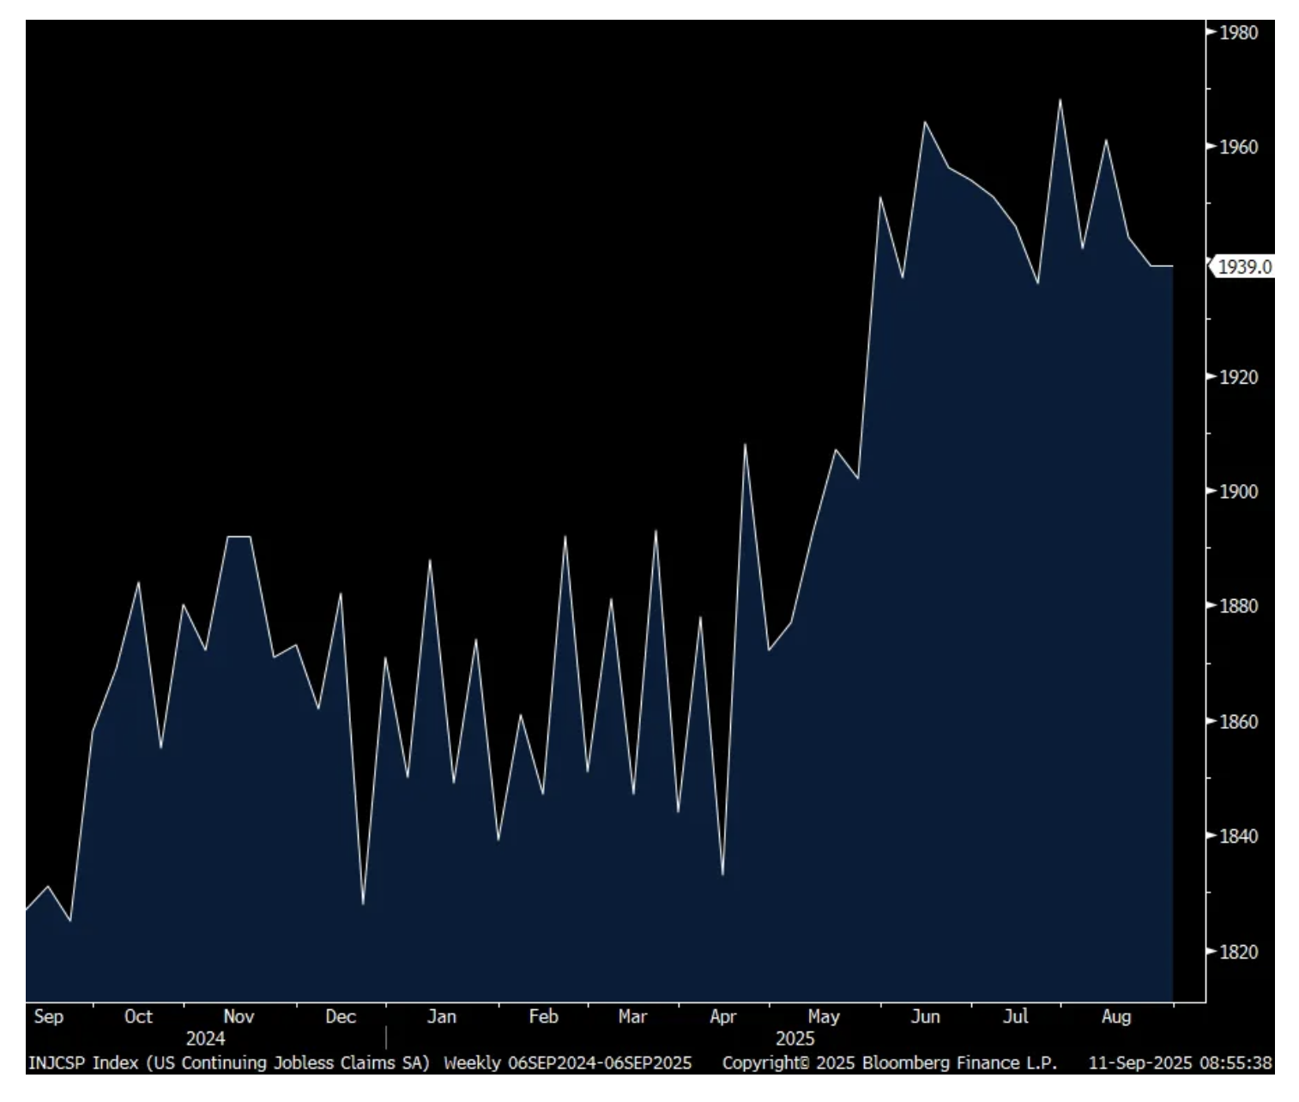Screen dimensions: 1299x1102
Task: Select the Weekly 06SEP2024-06SEP2025 date range text
Action: pyautogui.click(x=567, y=1063)
